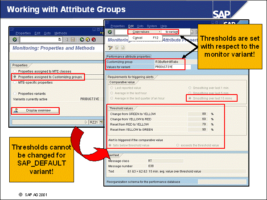The height and width of the screenshot is (200, 267).
Task: Select Properties assigned to Customizing groups
Action: (x=15, y=77)
